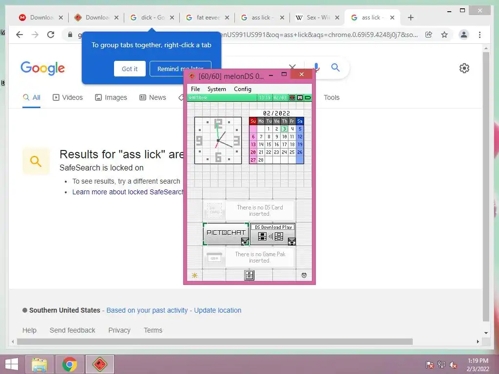The image size is (499, 374).
Task: Open Chrome profile avatar
Action: coord(464,35)
